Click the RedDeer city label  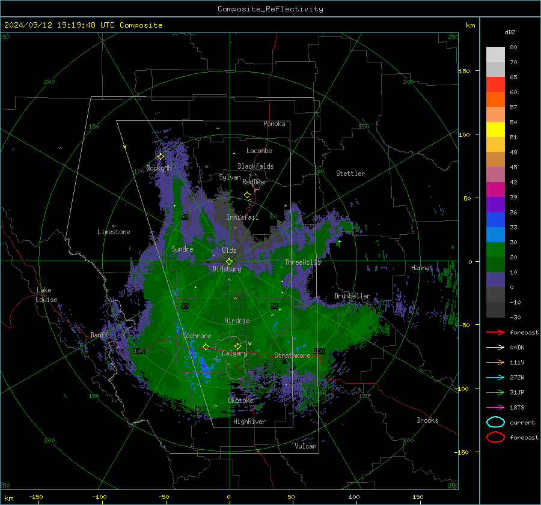point(255,182)
